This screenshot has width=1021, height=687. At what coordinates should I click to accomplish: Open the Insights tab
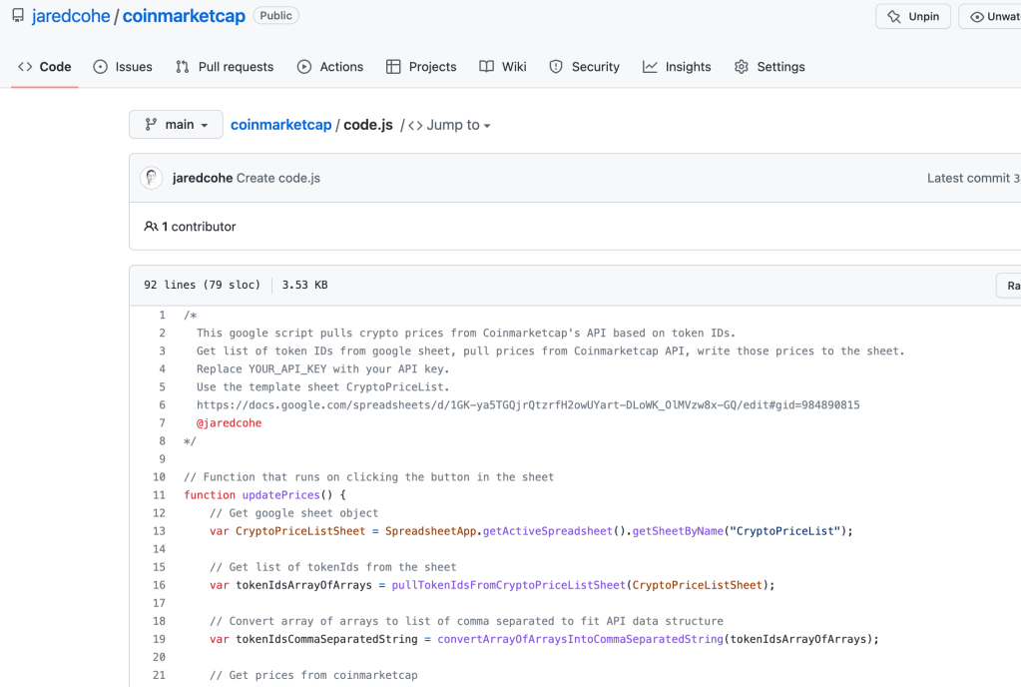[677, 67]
